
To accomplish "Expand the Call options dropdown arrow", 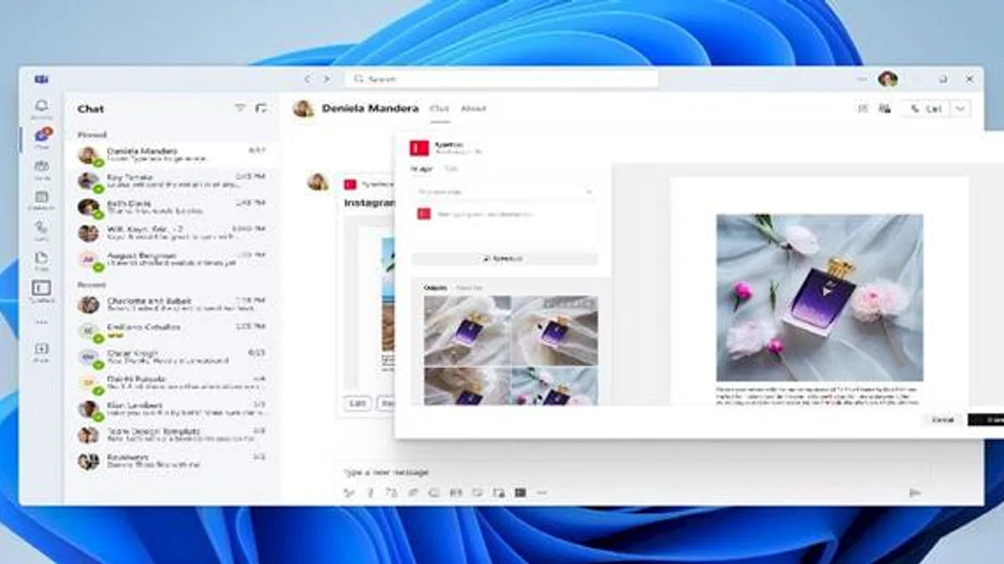I will coord(961,109).
